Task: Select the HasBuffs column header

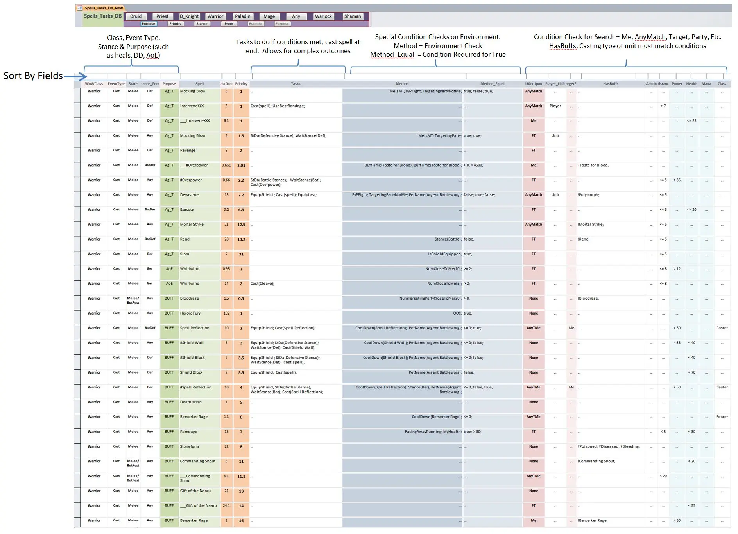Action: [610, 84]
